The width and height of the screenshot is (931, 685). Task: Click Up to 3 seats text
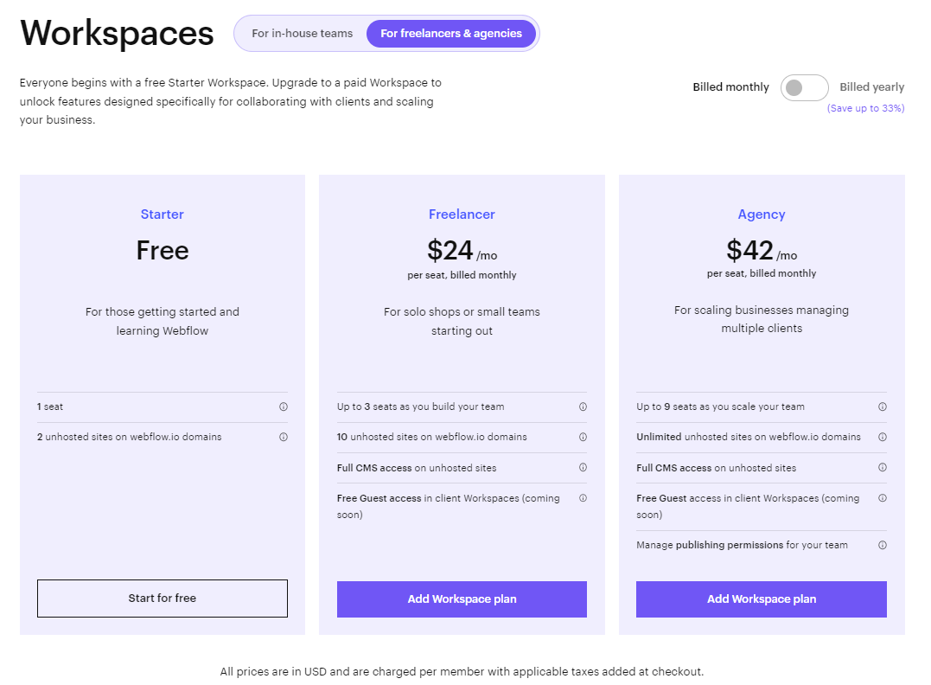pyautogui.click(x=420, y=407)
